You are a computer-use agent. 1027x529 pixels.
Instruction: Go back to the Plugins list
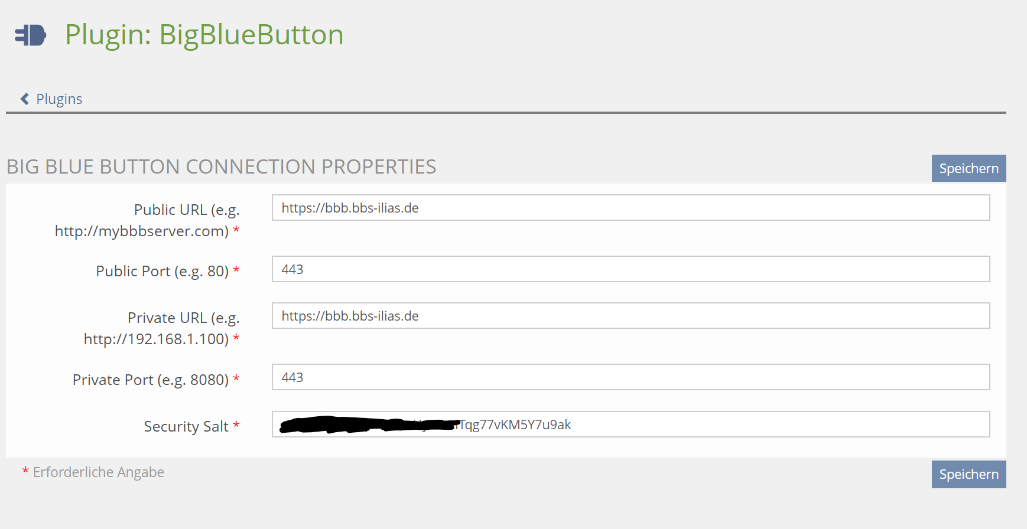[58, 99]
